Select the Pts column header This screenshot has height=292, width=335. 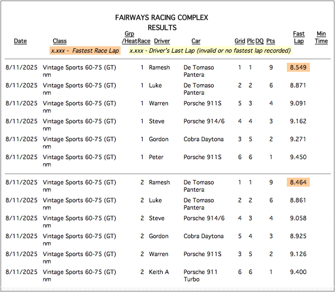tap(271, 41)
